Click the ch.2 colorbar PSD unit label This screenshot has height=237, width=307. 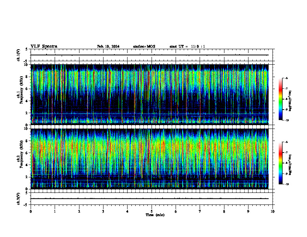tap(290, 165)
